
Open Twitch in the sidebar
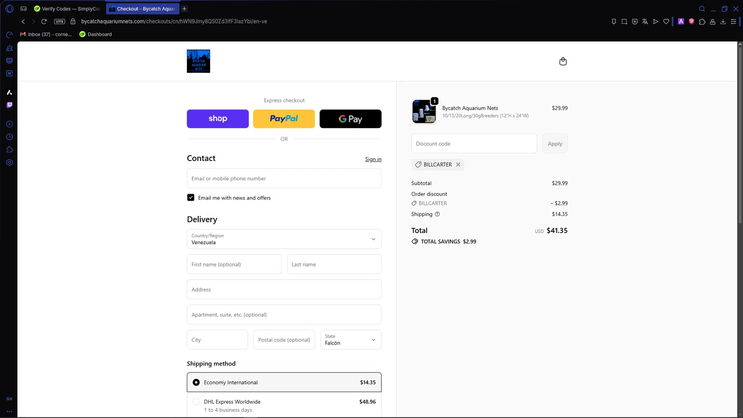pos(9,105)
